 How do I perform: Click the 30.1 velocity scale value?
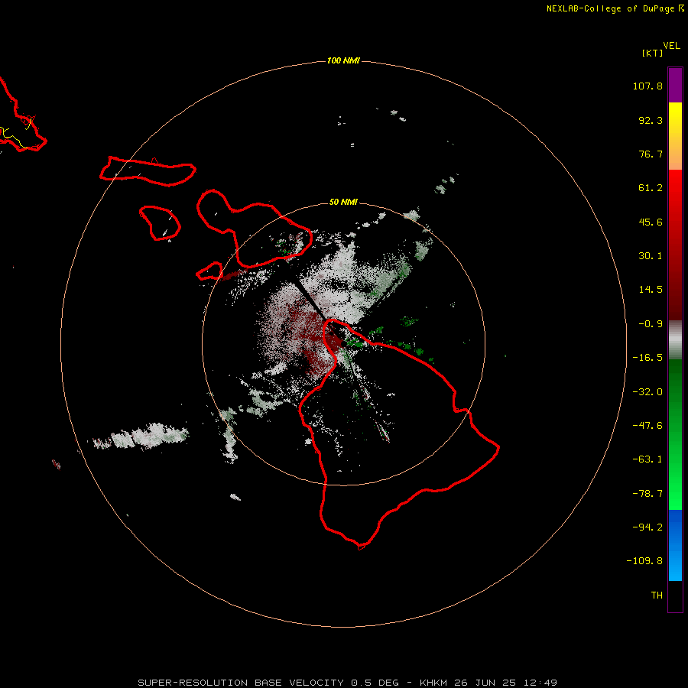coord(651,256)
